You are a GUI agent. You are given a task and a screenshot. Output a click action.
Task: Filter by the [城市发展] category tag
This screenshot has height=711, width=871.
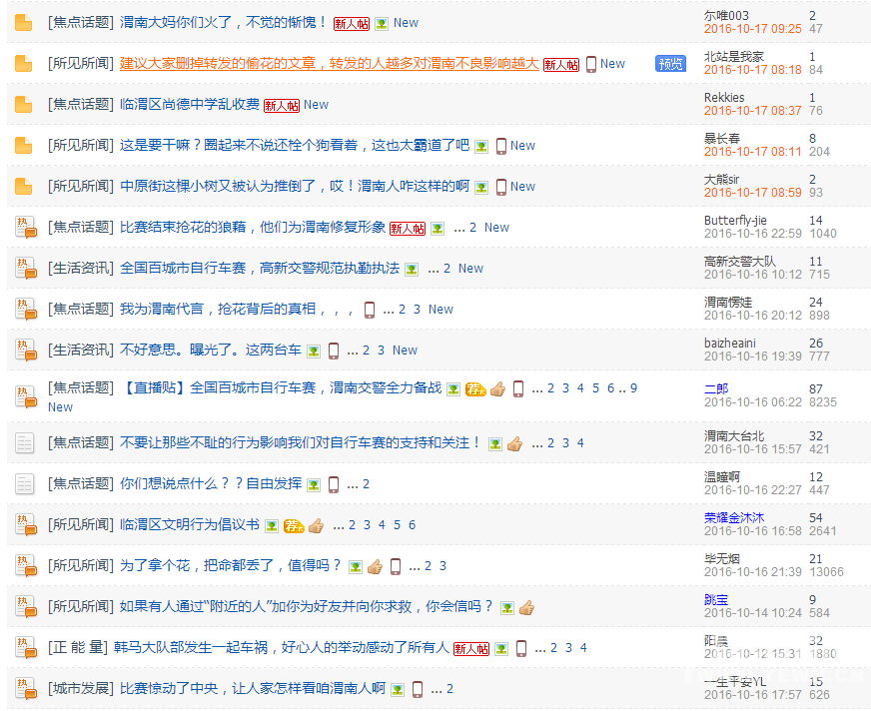pos(80,689)
